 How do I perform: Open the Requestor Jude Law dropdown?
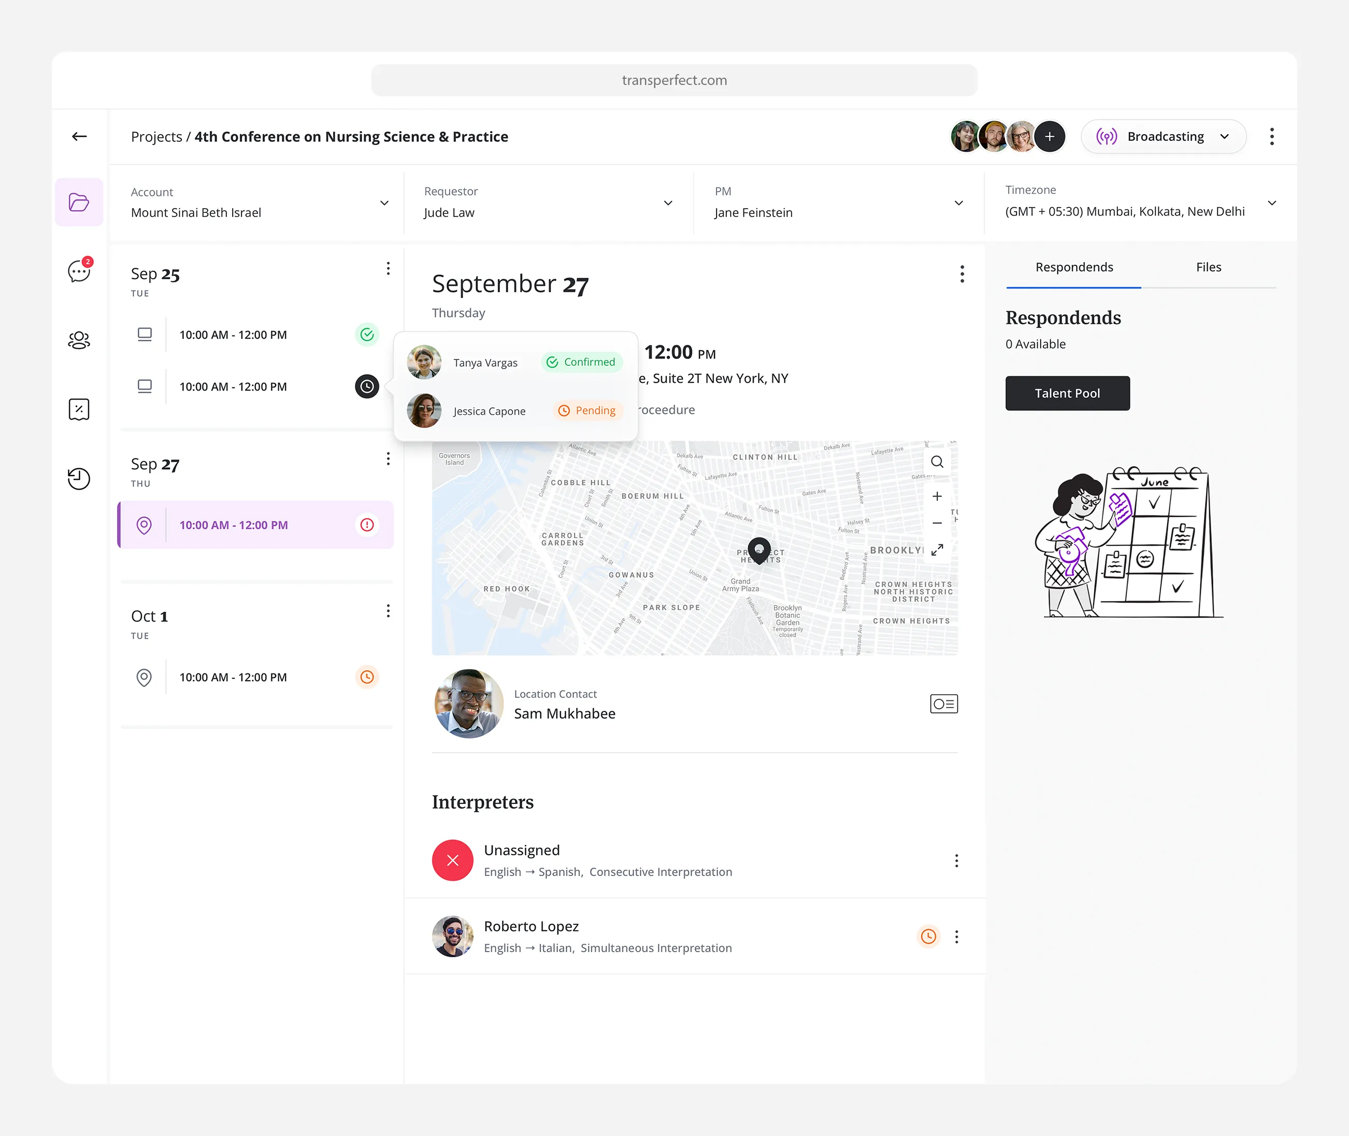pos(668,204)
